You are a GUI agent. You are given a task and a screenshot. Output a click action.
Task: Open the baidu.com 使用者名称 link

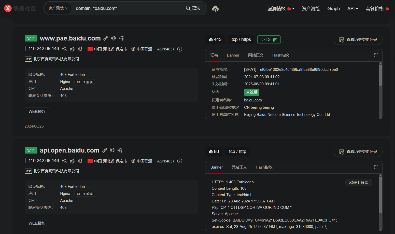(253, 100)
